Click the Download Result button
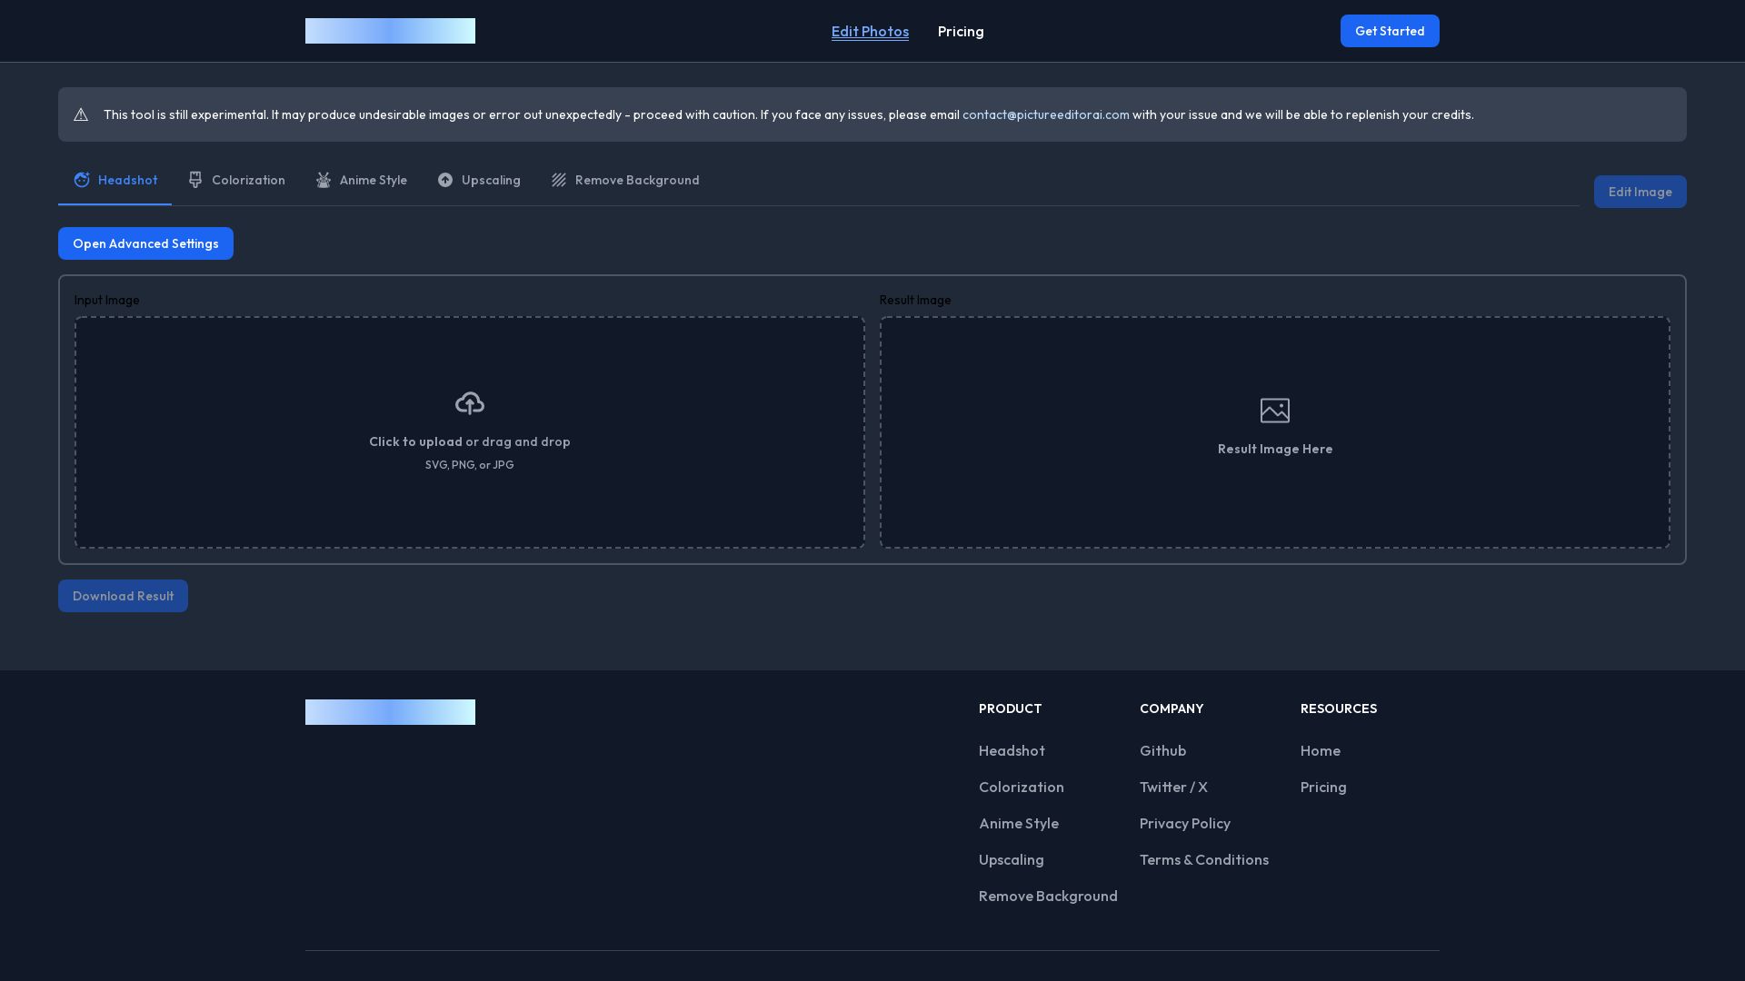Screen dimensions: 1745x981 [123, 596]
